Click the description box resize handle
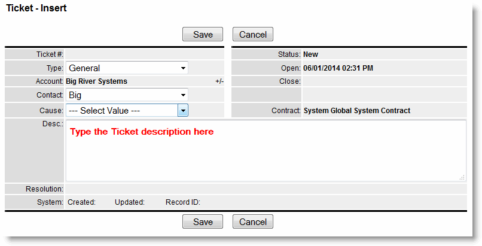The height and width of the screenshot is (246, 482). 462,177
